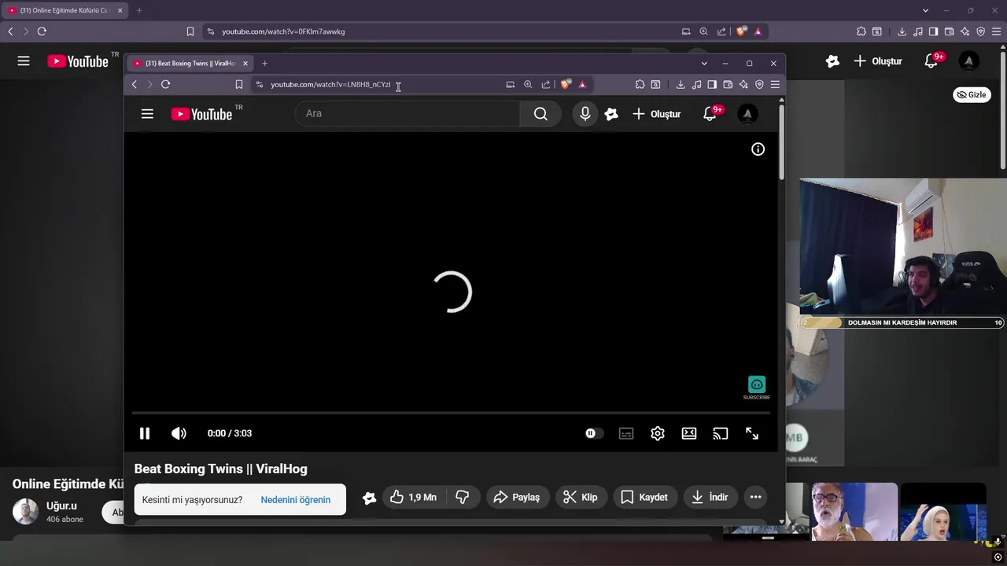Like the Beat Boxing Twins video
The height and width of the screenshot is (566, 1007).
[x=413, y=497]
